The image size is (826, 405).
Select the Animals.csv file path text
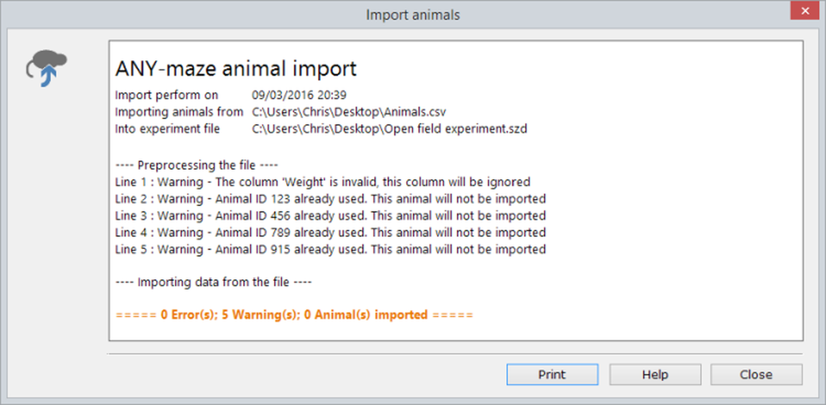(x=349, y=112)
